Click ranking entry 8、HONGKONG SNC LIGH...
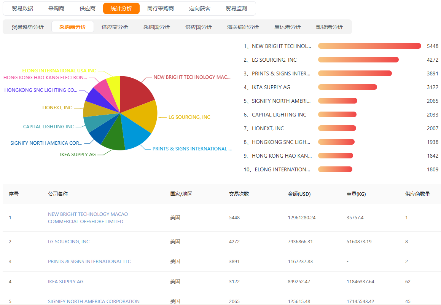The image size is (441, 305). tap(277, 142)
